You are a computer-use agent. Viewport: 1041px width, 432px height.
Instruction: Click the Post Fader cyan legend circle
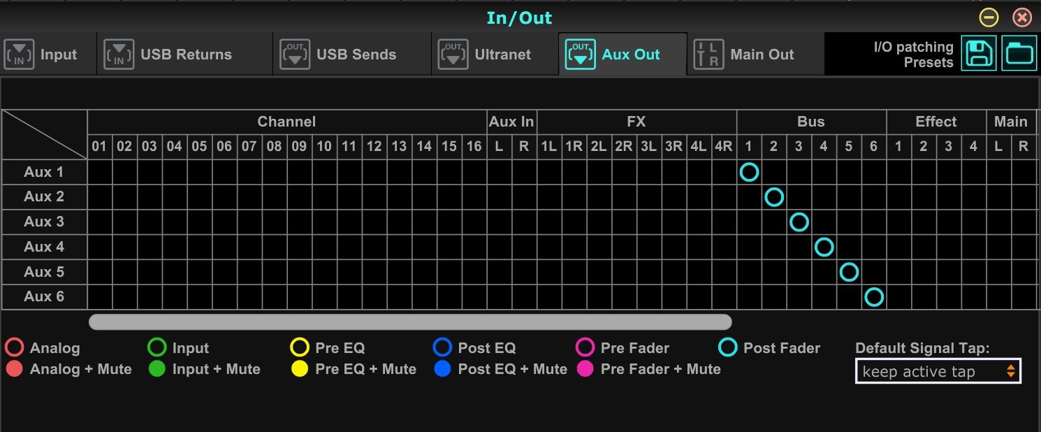[728, 347]
